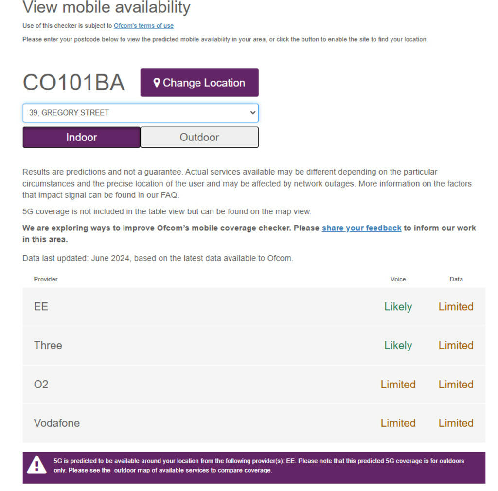
Task: Click the Voice column header
Action: 398,279
